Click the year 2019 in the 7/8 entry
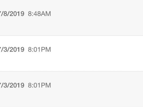 point(17,14)
